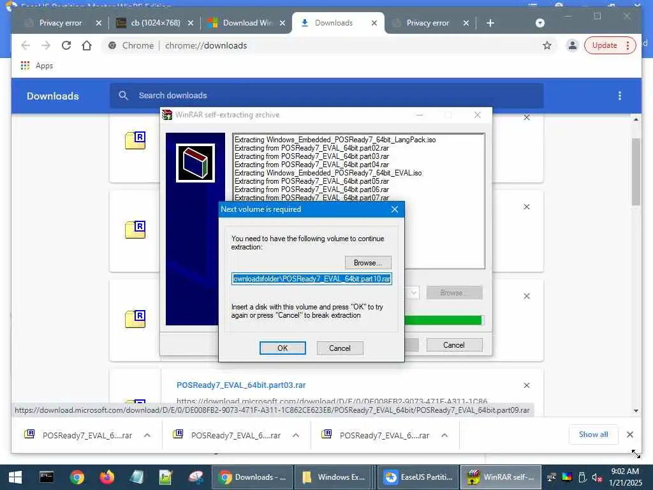Switch to Download Windows tab

(247, 23)
